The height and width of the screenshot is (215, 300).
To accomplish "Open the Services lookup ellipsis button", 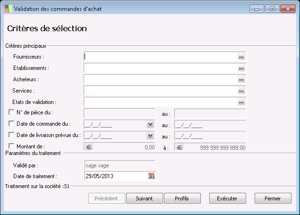I will (x=241, y=90).
